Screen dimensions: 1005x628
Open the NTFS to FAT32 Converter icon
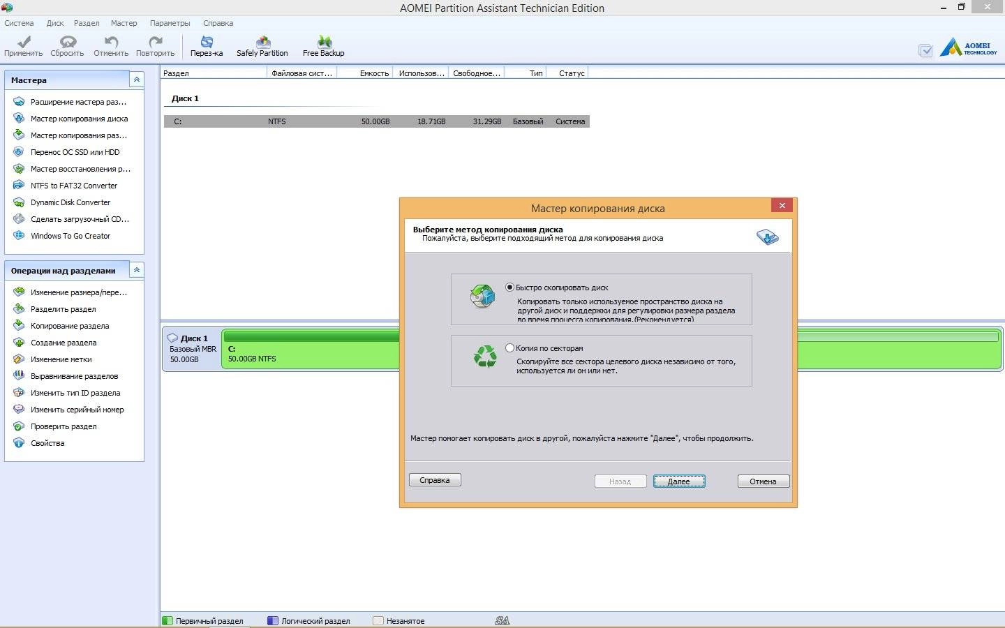click(x=19, y=186)
